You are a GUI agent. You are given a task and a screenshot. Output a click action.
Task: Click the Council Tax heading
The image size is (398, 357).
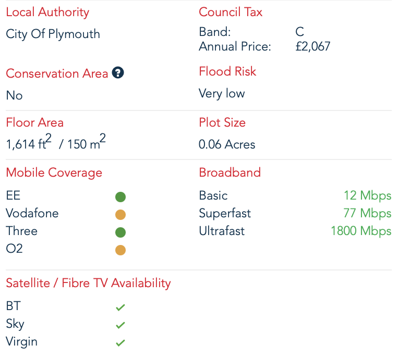point(231,13)
